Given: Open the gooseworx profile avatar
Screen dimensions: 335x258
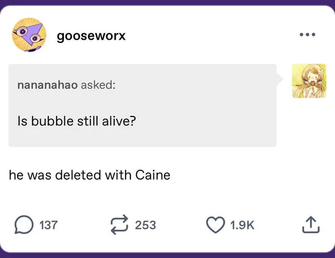Looking at the screenshot, I should 28,34.
